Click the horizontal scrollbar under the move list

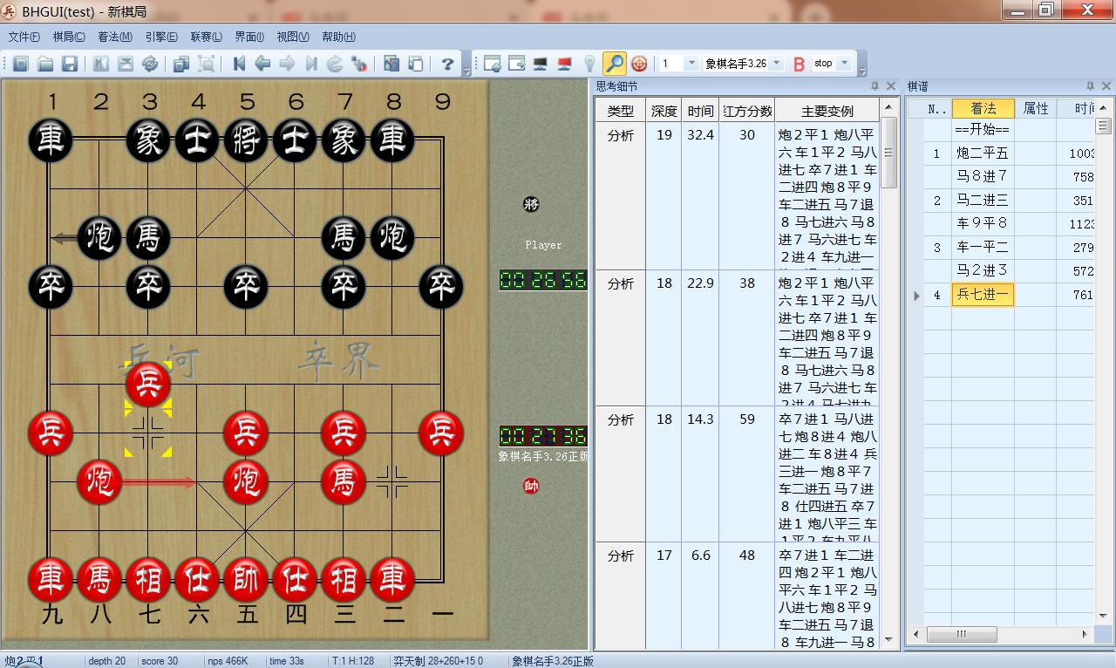(x=963, y=634)
